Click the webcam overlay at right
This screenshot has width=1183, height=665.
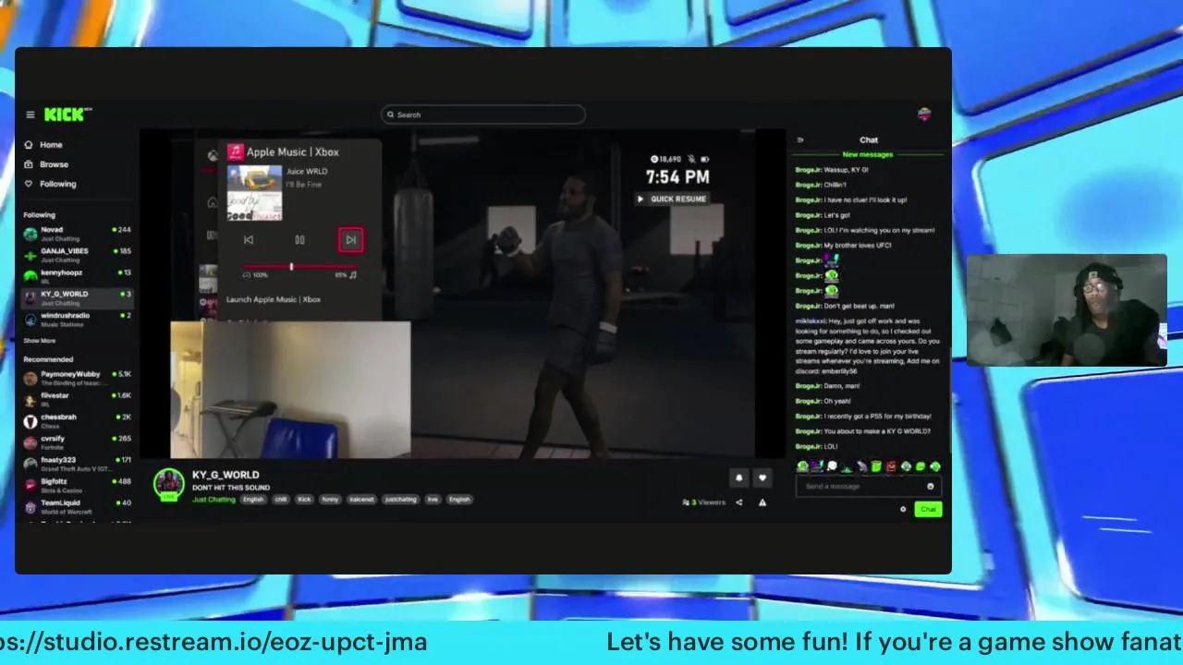[1067, 310]
